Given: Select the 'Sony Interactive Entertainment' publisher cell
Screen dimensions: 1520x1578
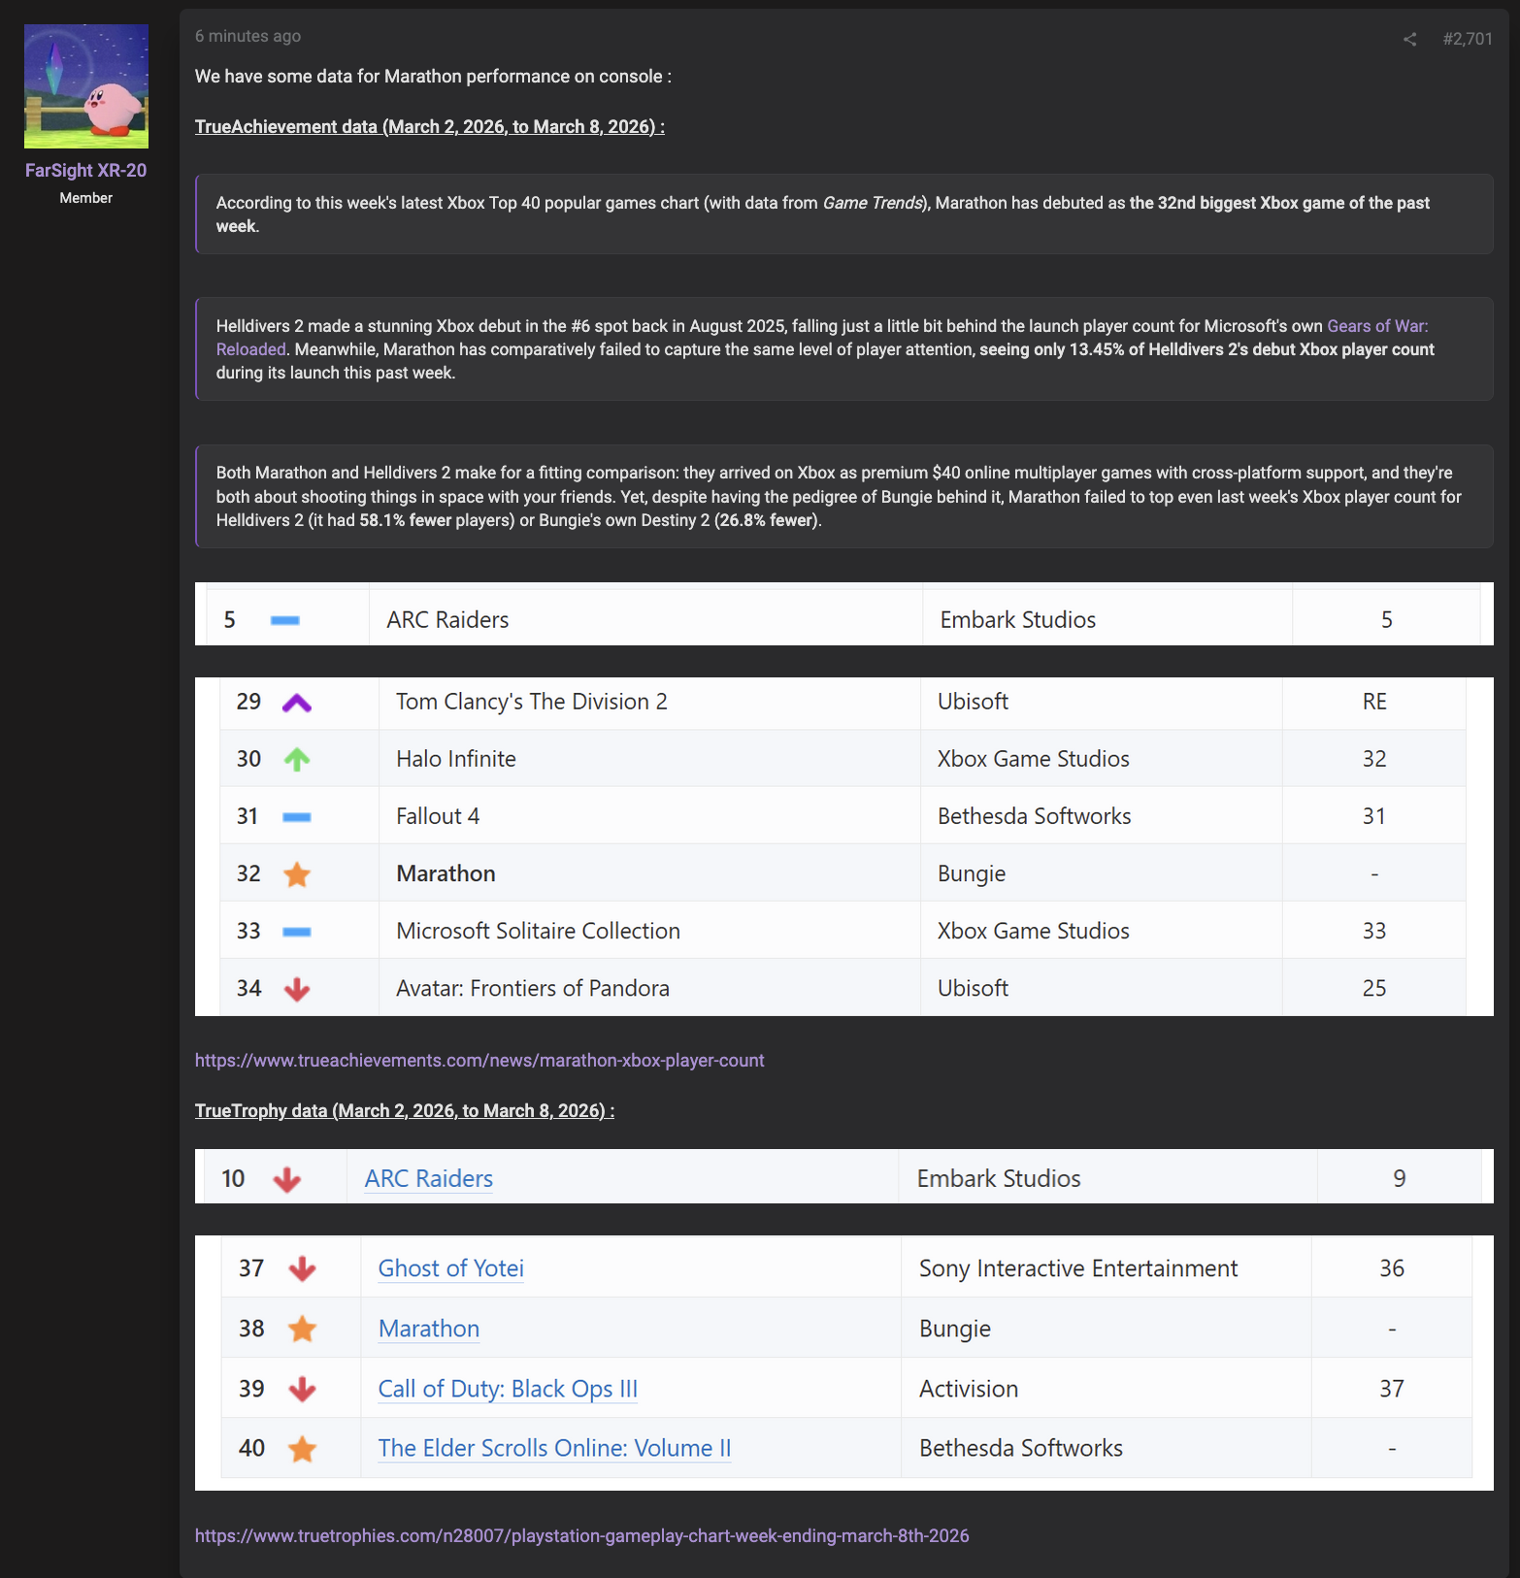Looking at the screenshot, I should tap(1107, 1268).
